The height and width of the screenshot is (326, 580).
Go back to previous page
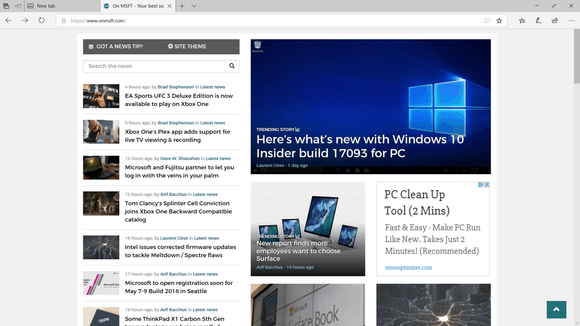tap(8, 20)
